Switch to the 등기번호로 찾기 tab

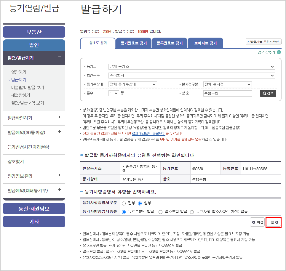(133, 43)
